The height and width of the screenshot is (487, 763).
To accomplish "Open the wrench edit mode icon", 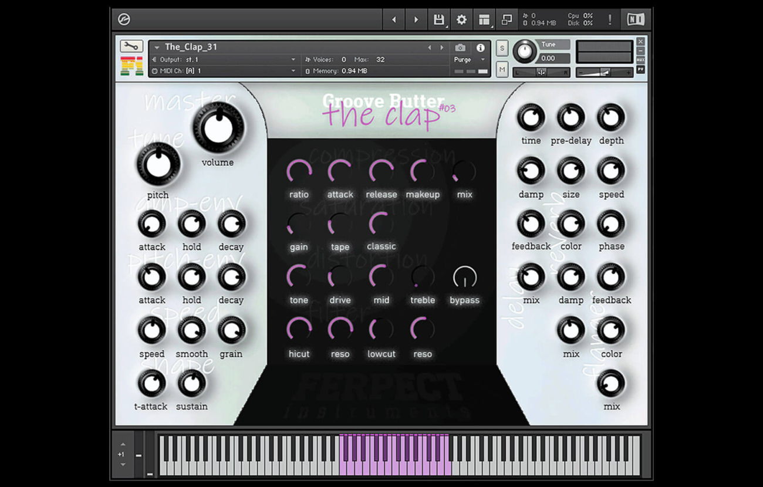I will pos(131,46).
